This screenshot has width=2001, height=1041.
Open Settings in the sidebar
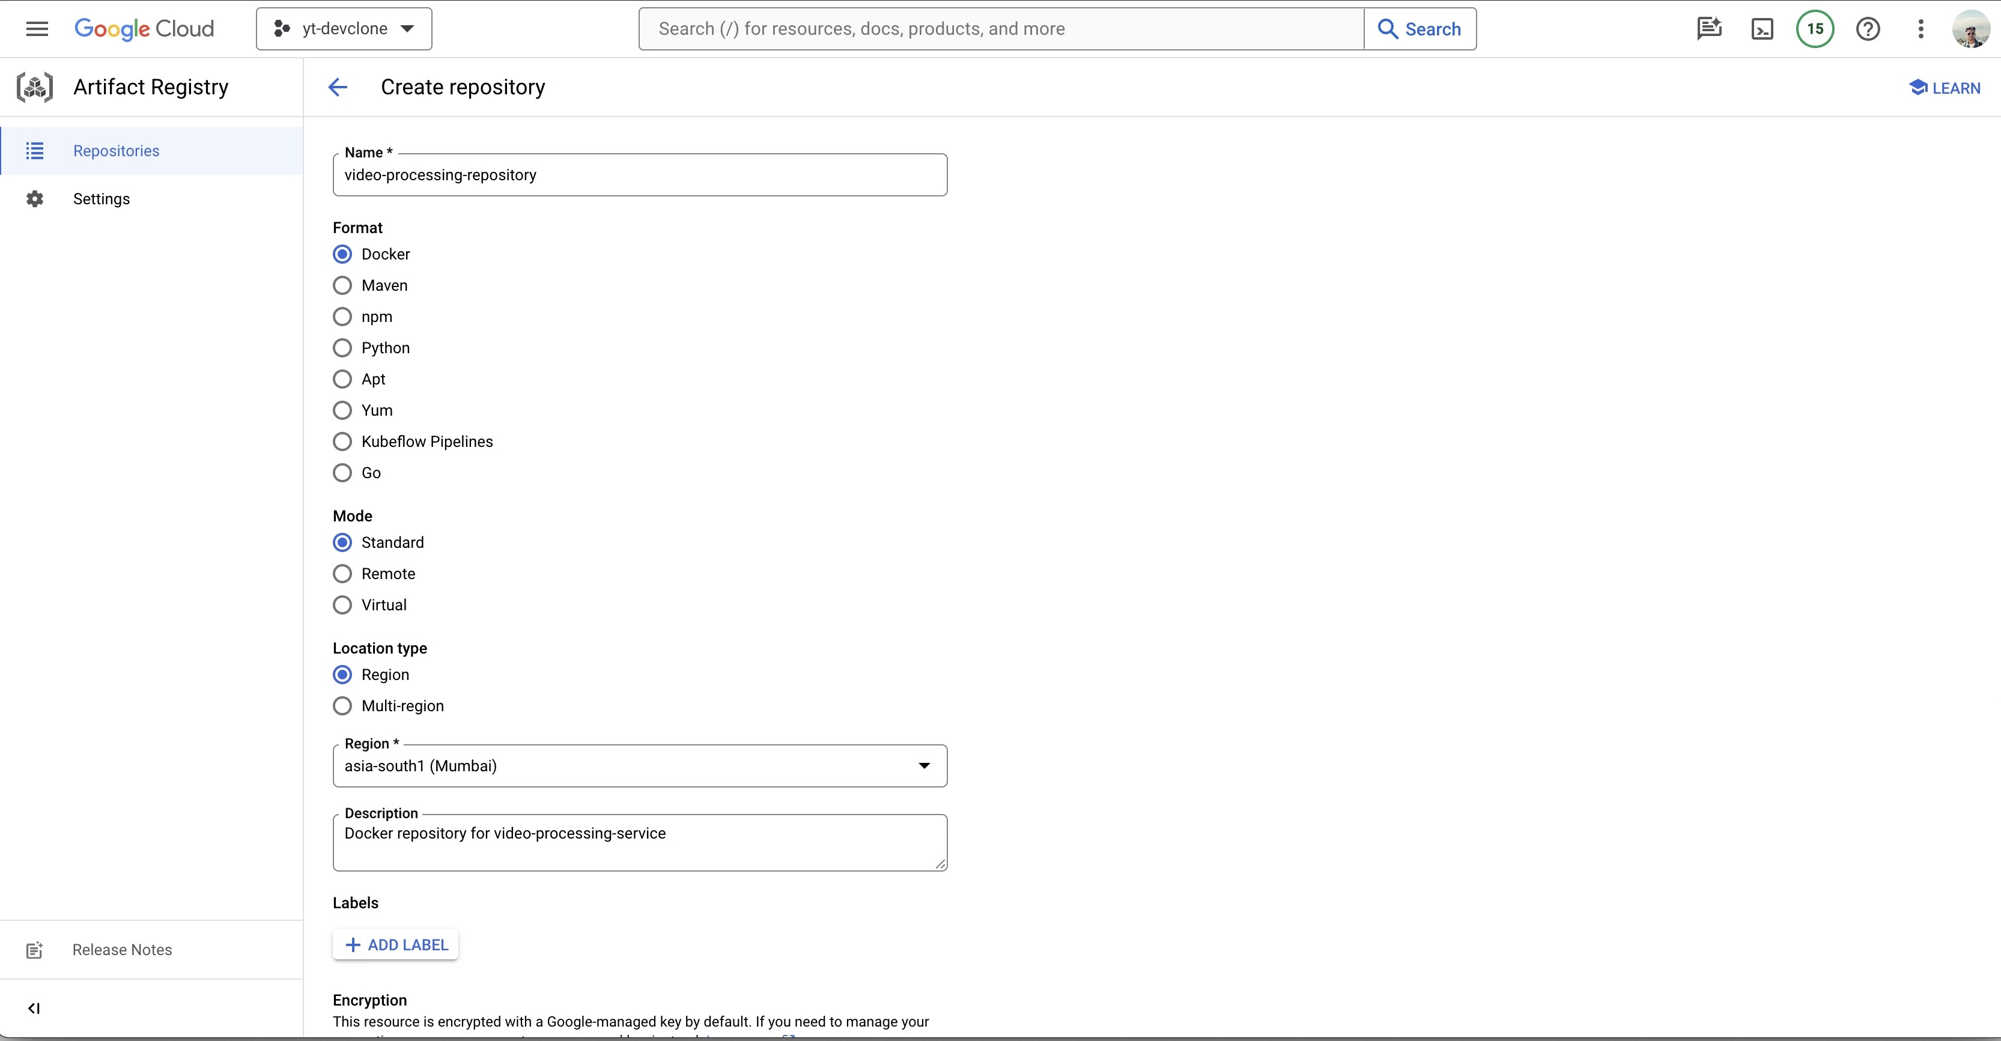tap(101, 199)
